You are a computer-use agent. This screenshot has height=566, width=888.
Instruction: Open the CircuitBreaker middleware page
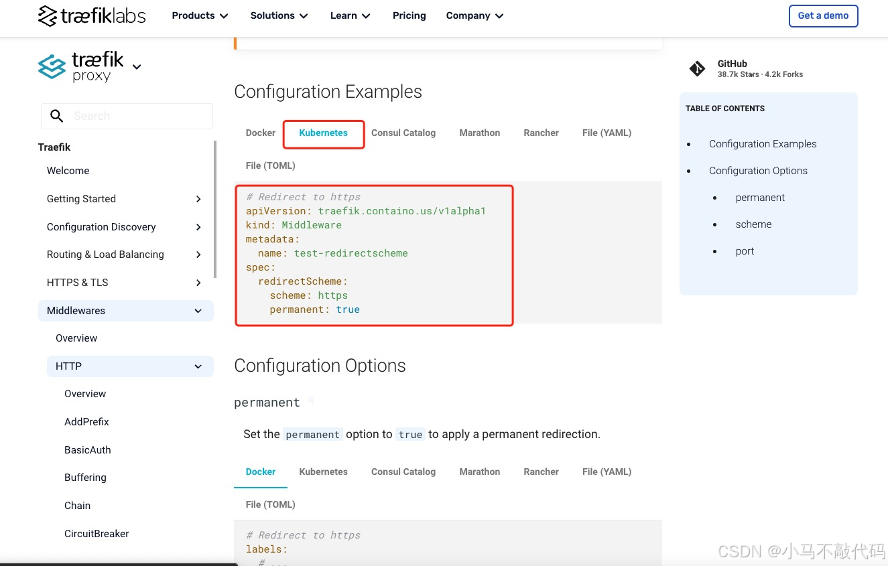point(97,534)
